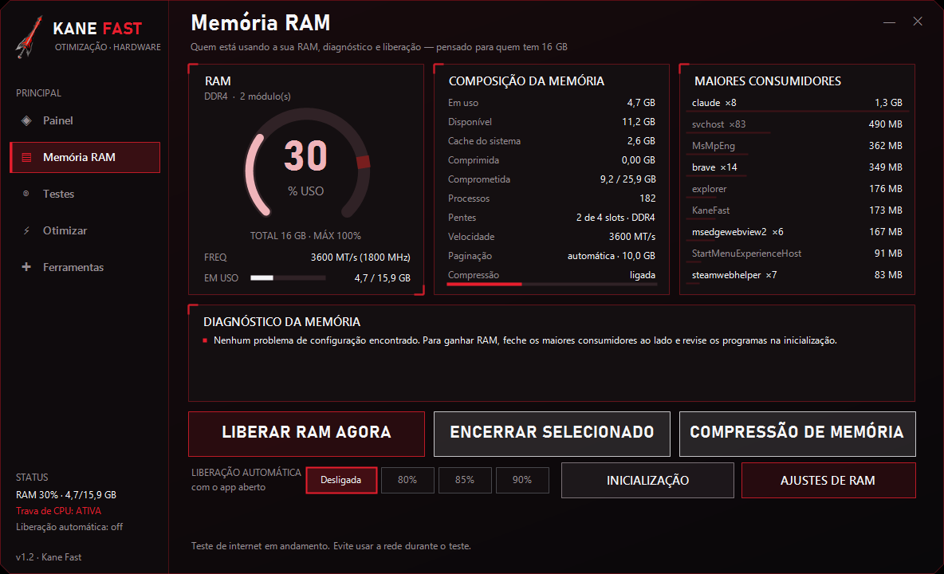Select the steamwebhelper ×7 process row

(x=797, y=276)
